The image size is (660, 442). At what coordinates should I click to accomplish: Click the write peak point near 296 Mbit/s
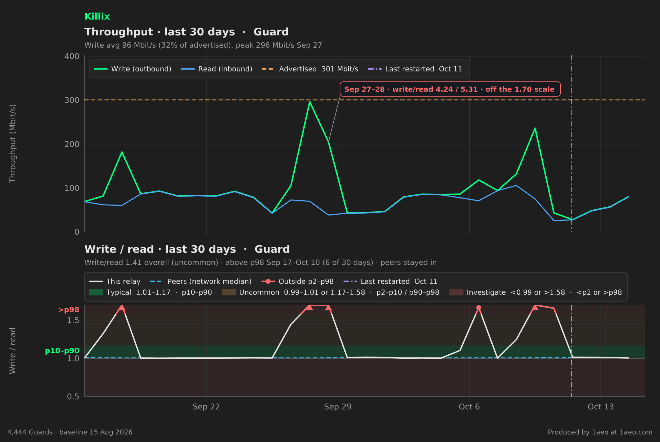[x=310, y=102]
